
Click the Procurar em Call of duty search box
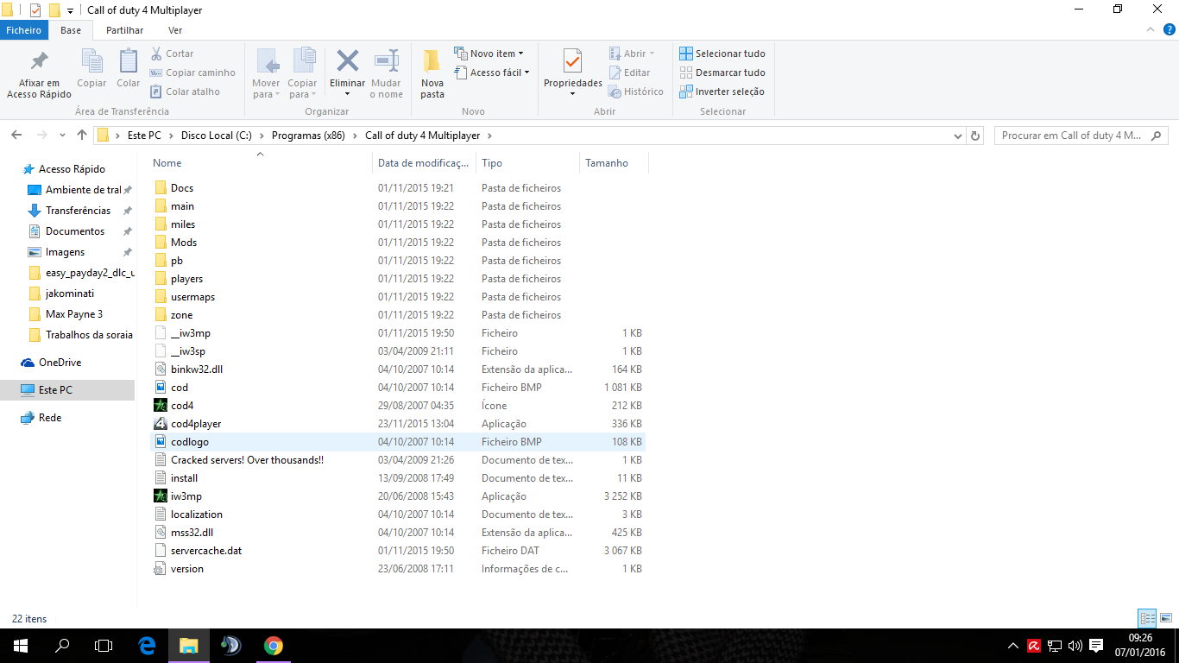point(1081,136)
